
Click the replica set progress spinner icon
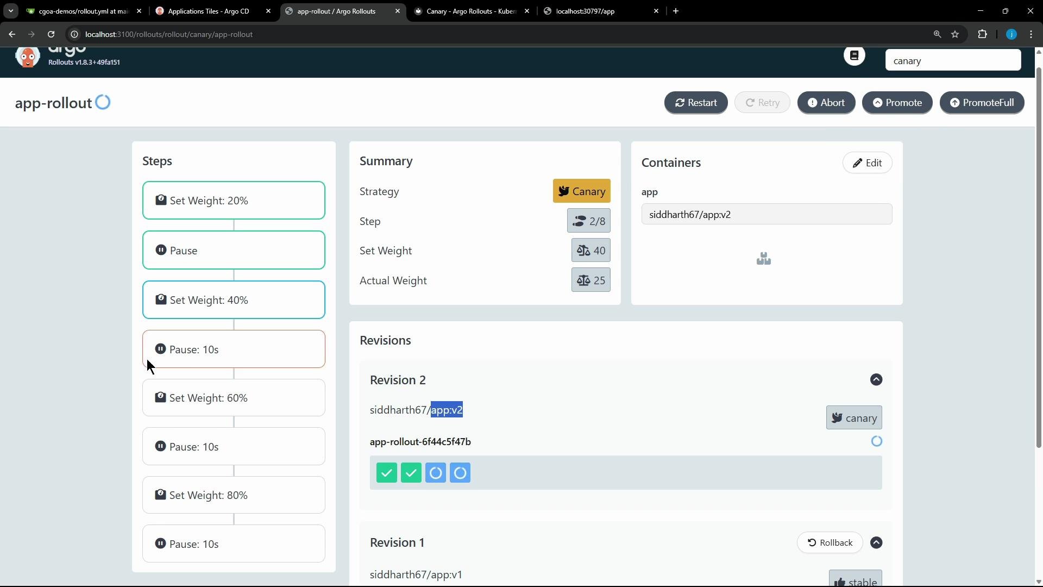pyautogui.click(x=876, y=441)
